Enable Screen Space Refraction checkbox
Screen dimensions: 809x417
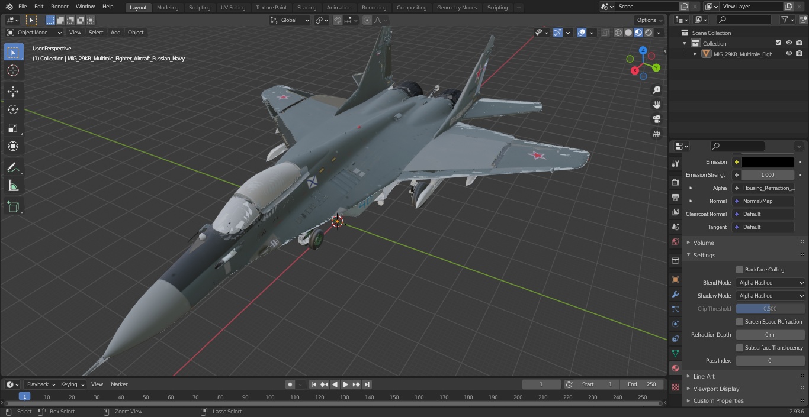point(740,322)
